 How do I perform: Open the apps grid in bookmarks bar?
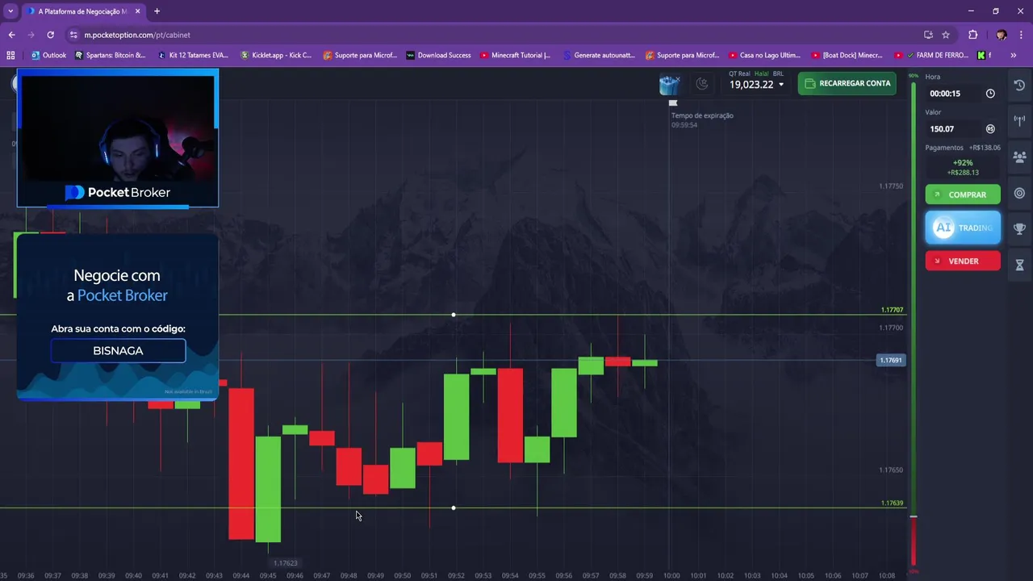click(x=10, y=55)
